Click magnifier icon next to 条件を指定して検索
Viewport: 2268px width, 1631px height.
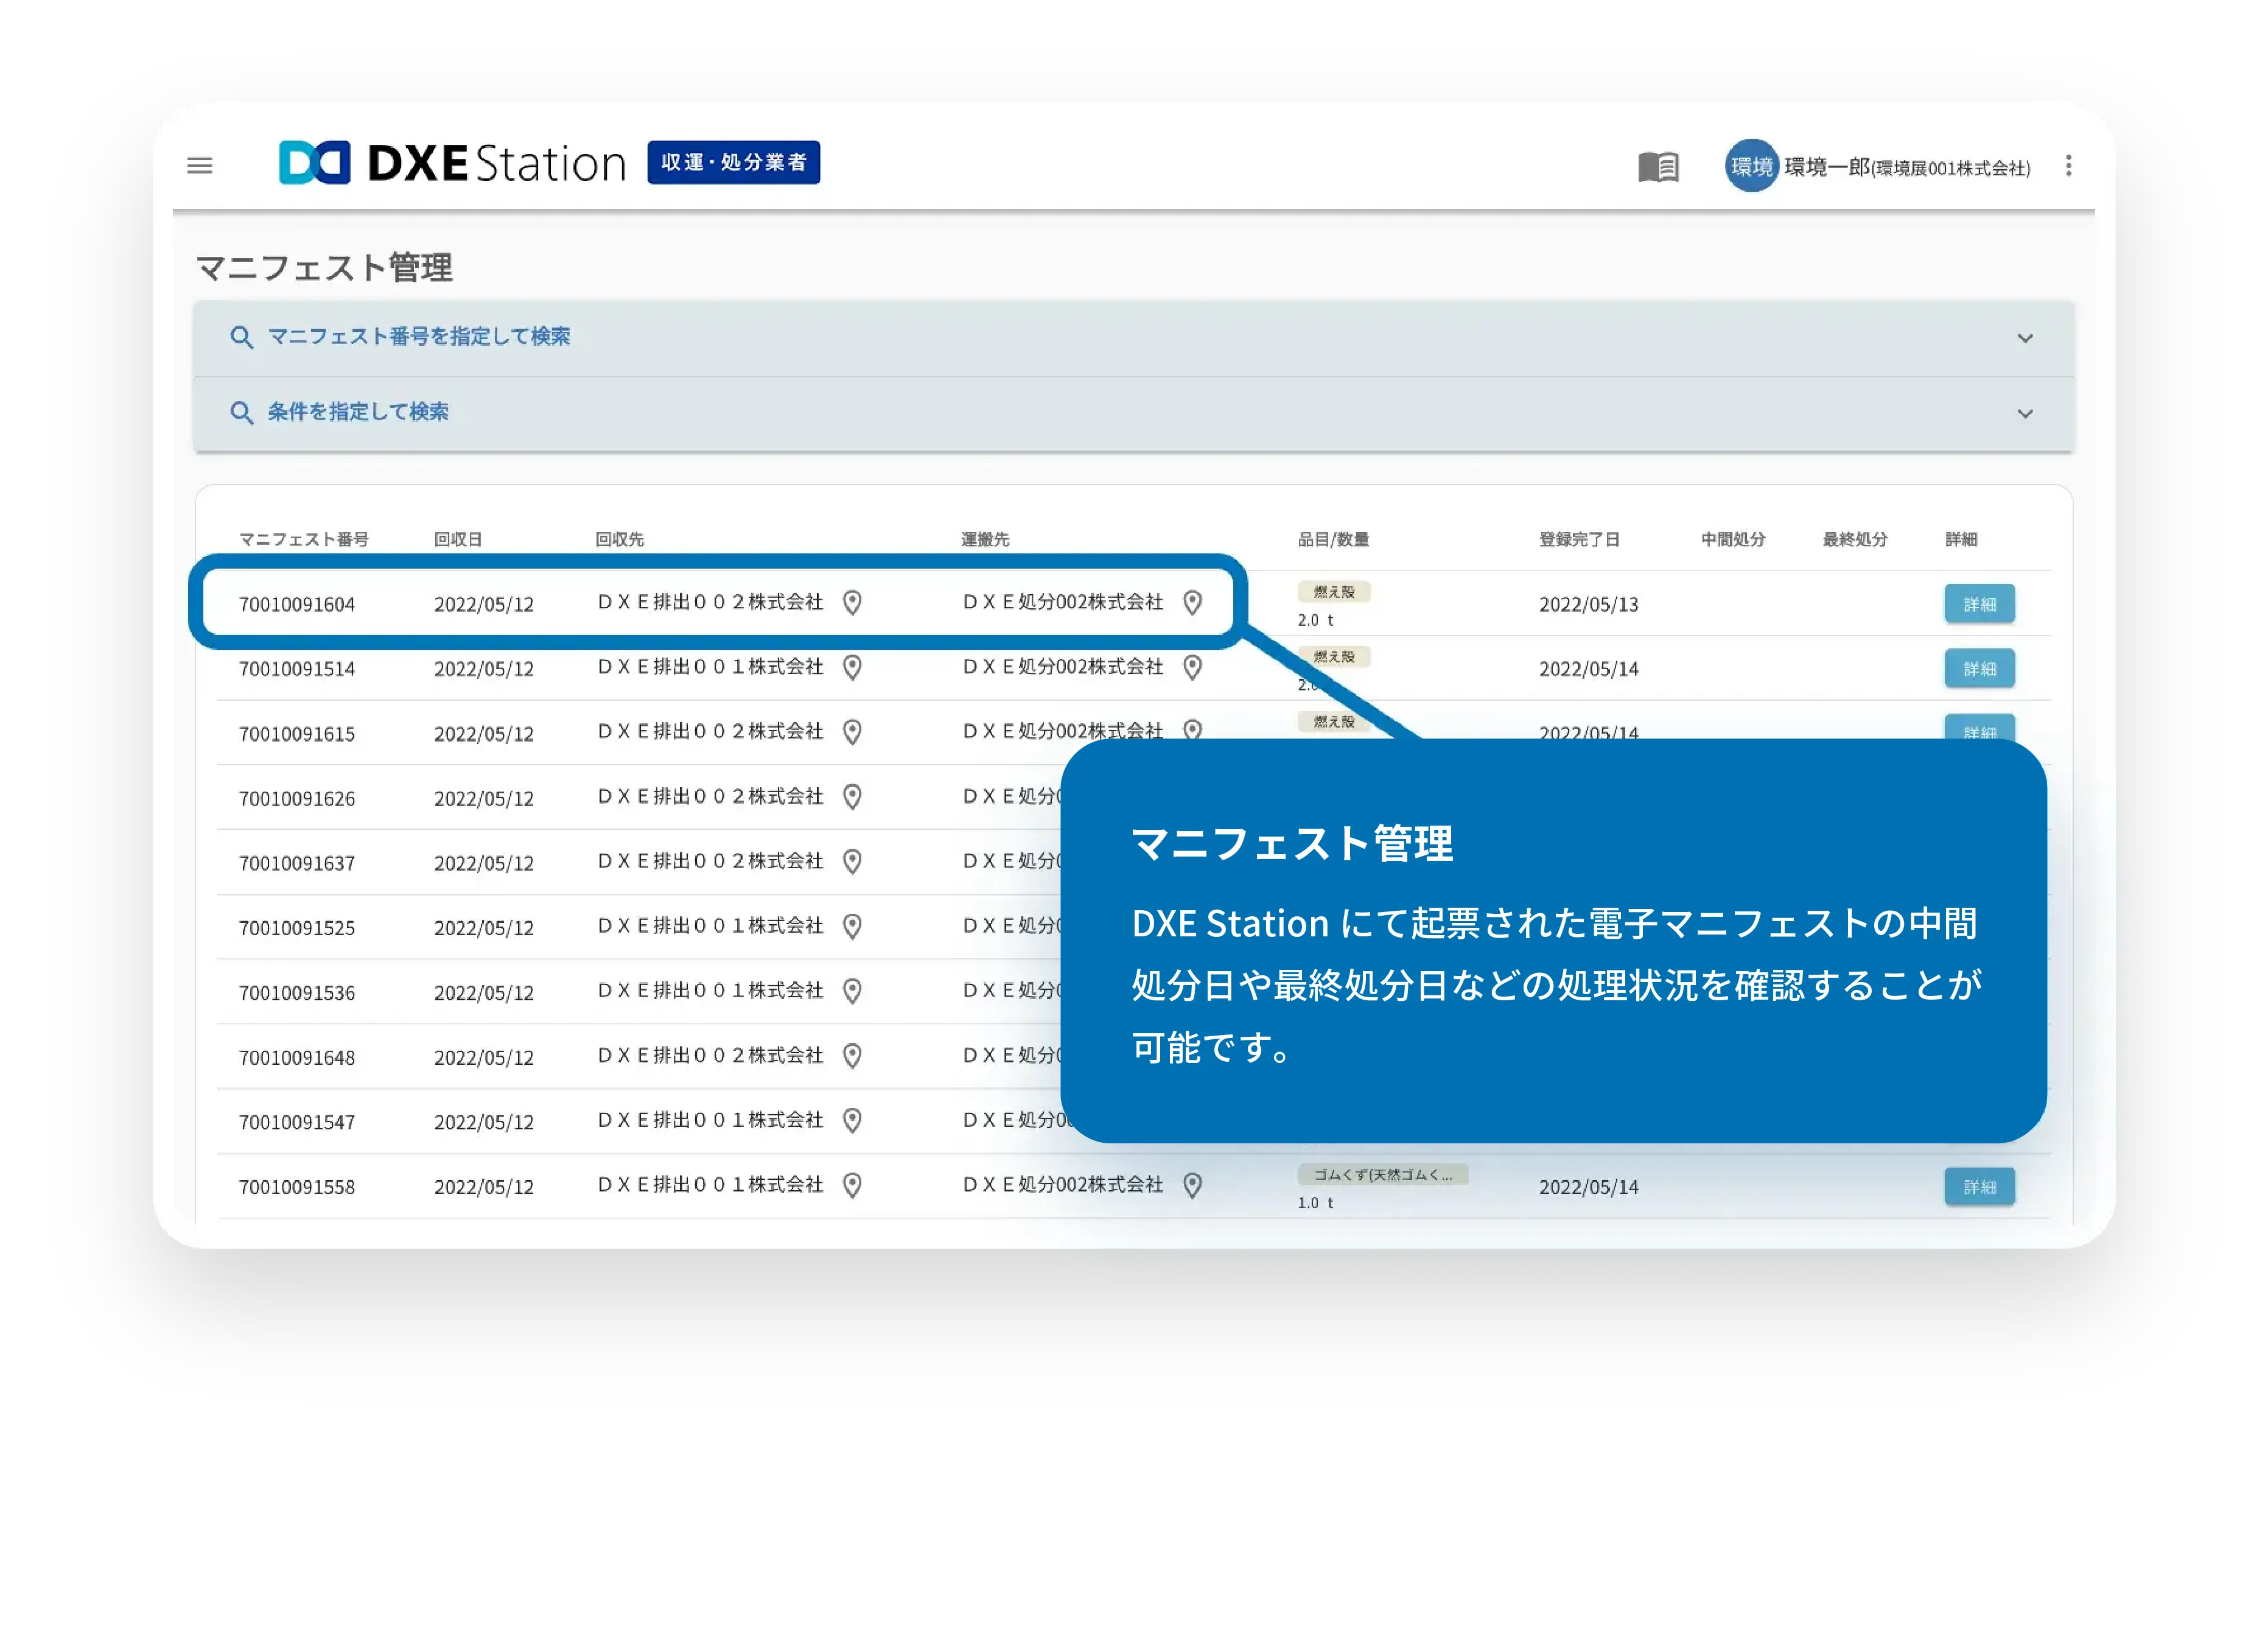241,412
